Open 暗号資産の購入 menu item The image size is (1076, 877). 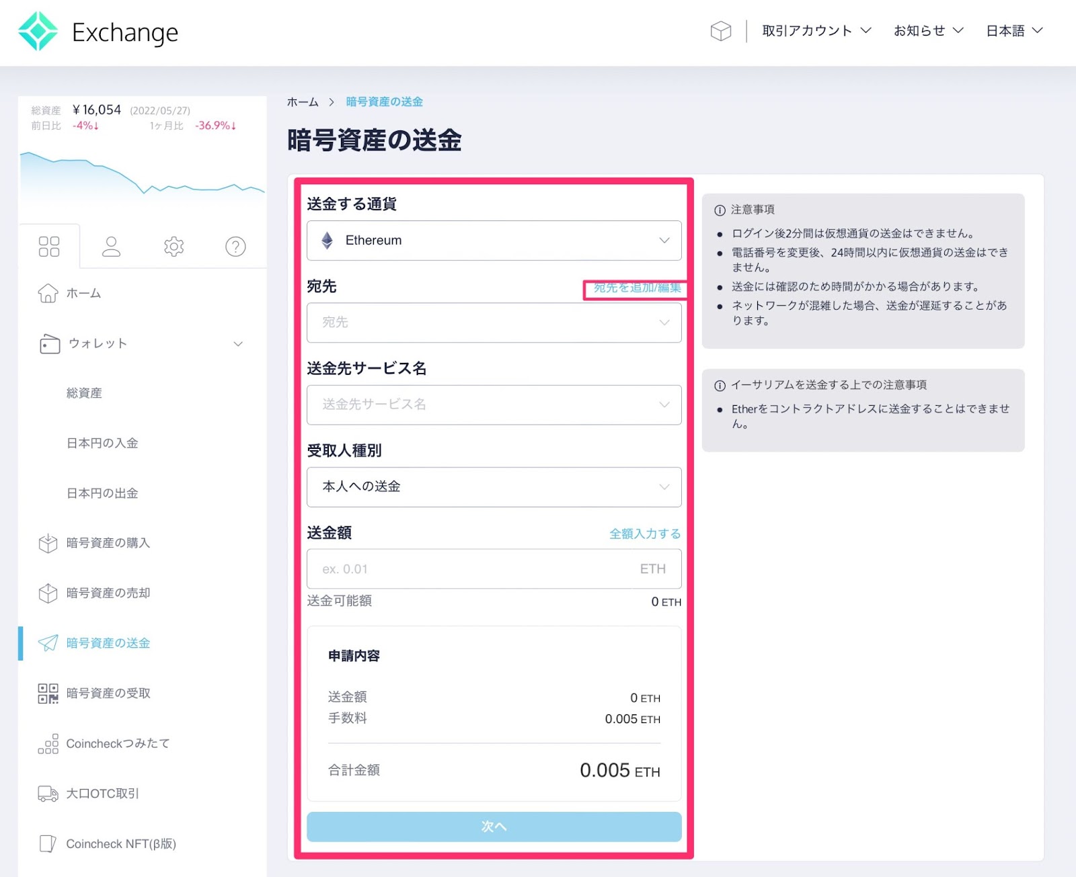(108, 543)
